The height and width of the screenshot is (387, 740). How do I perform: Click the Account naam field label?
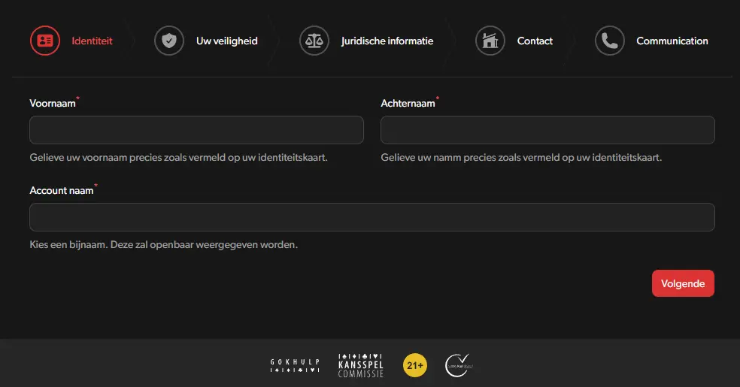coord(62,190)
